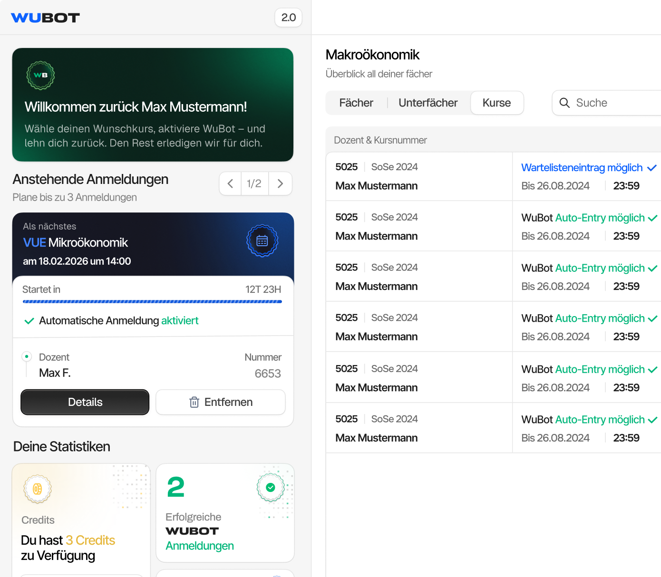Click the left chevron to view previous Anmeldung

point(230,183)
